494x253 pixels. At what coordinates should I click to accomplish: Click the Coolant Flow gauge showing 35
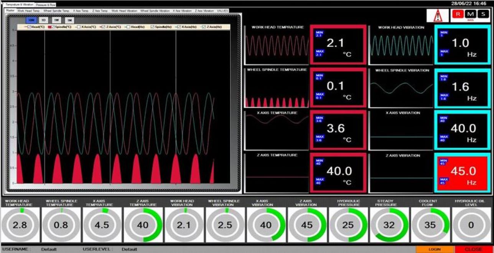430,225
